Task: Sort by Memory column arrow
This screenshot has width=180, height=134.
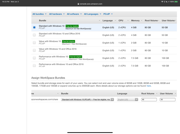Action: pos(141,20)
